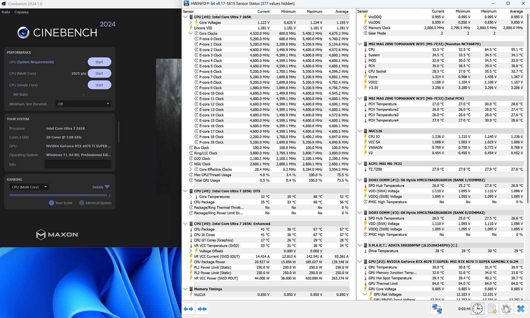Toggle the Identical System legend circle

[x=82, y=203]
